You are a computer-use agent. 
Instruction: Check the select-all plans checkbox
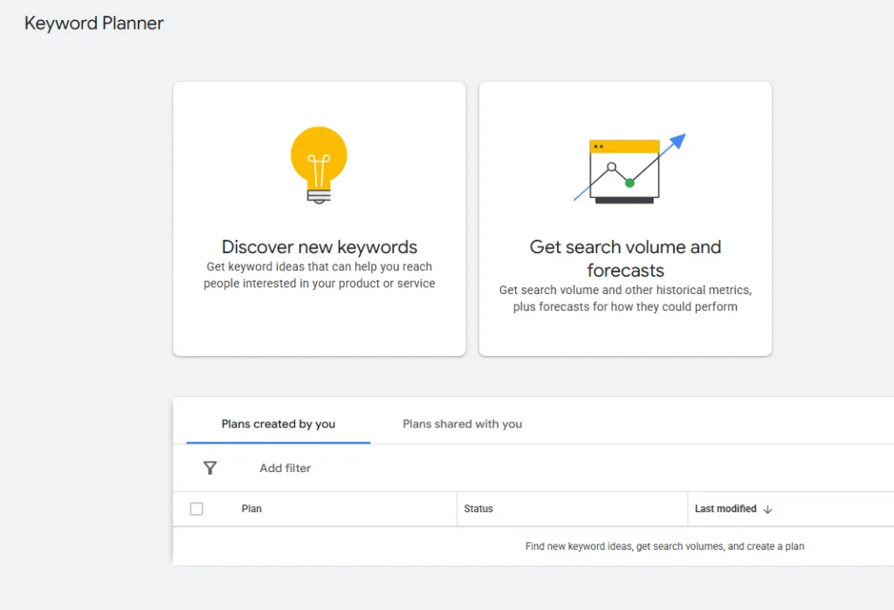pyautogui.click(x=196, y=509)
